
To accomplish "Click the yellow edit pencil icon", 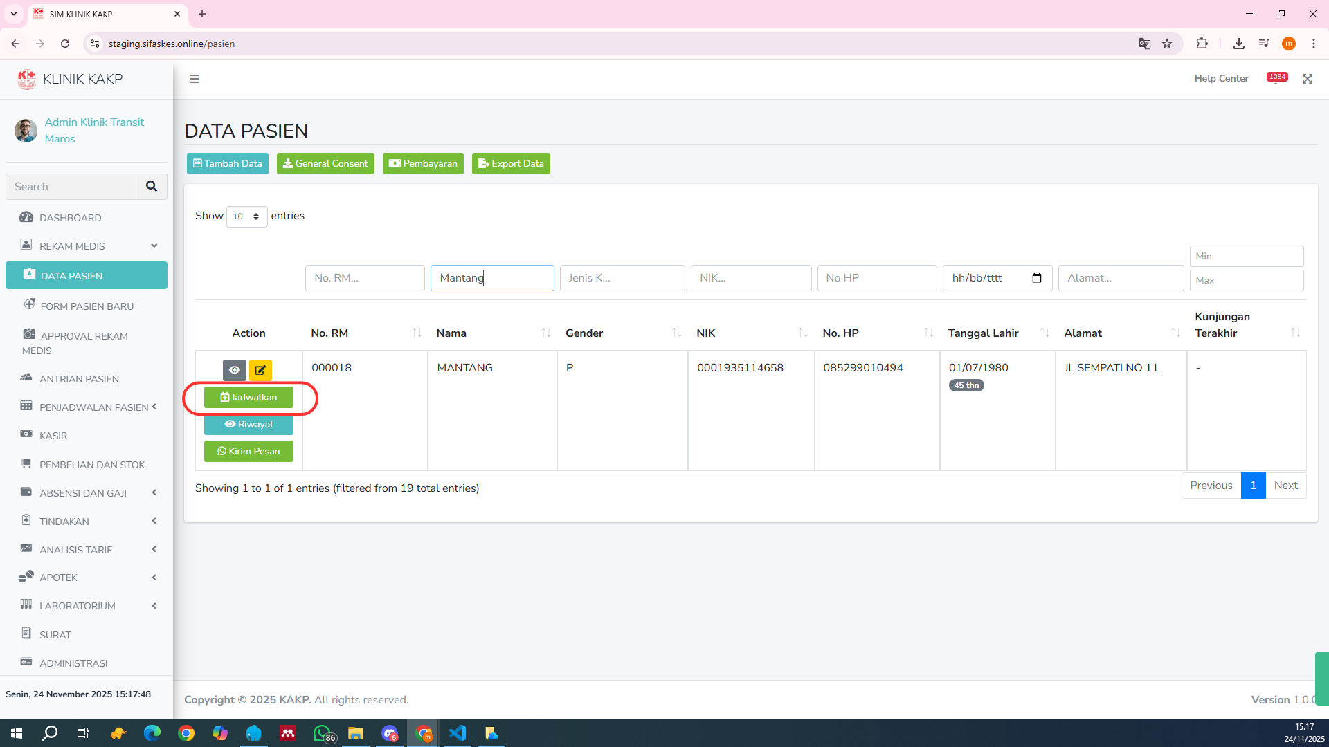I will pos(260,370).
